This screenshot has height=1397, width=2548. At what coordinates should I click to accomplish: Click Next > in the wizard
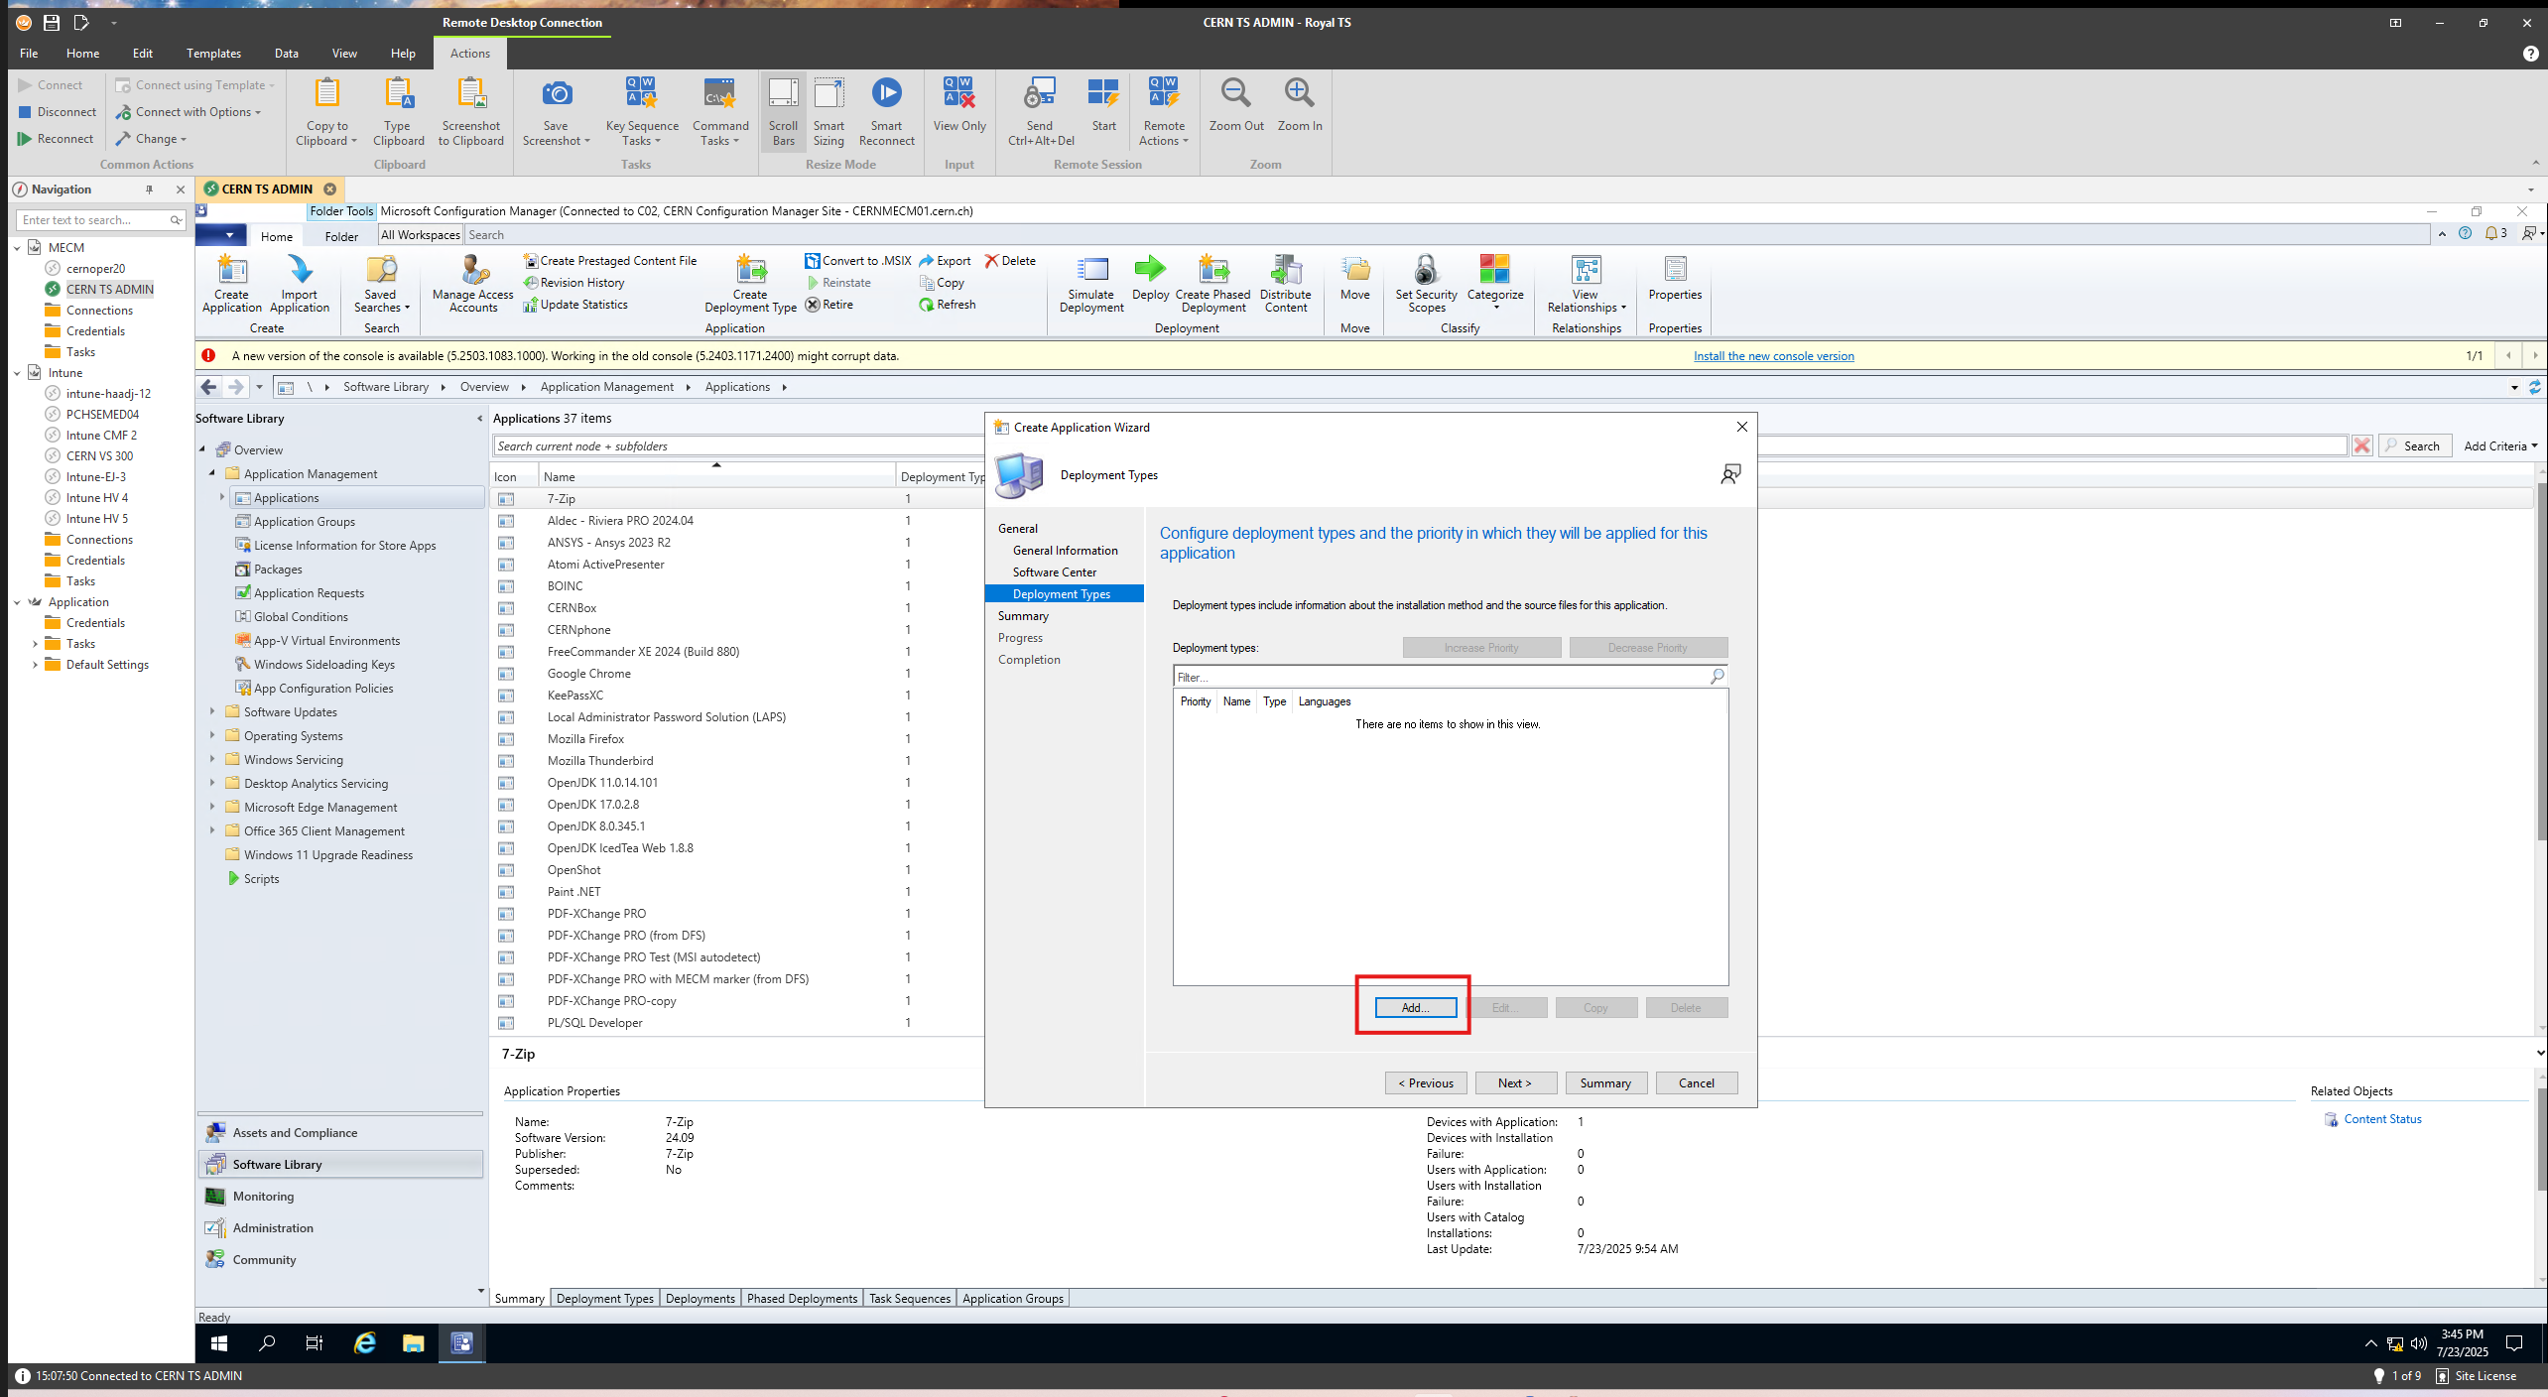pyautogui.click(x=1515, y=1083)
